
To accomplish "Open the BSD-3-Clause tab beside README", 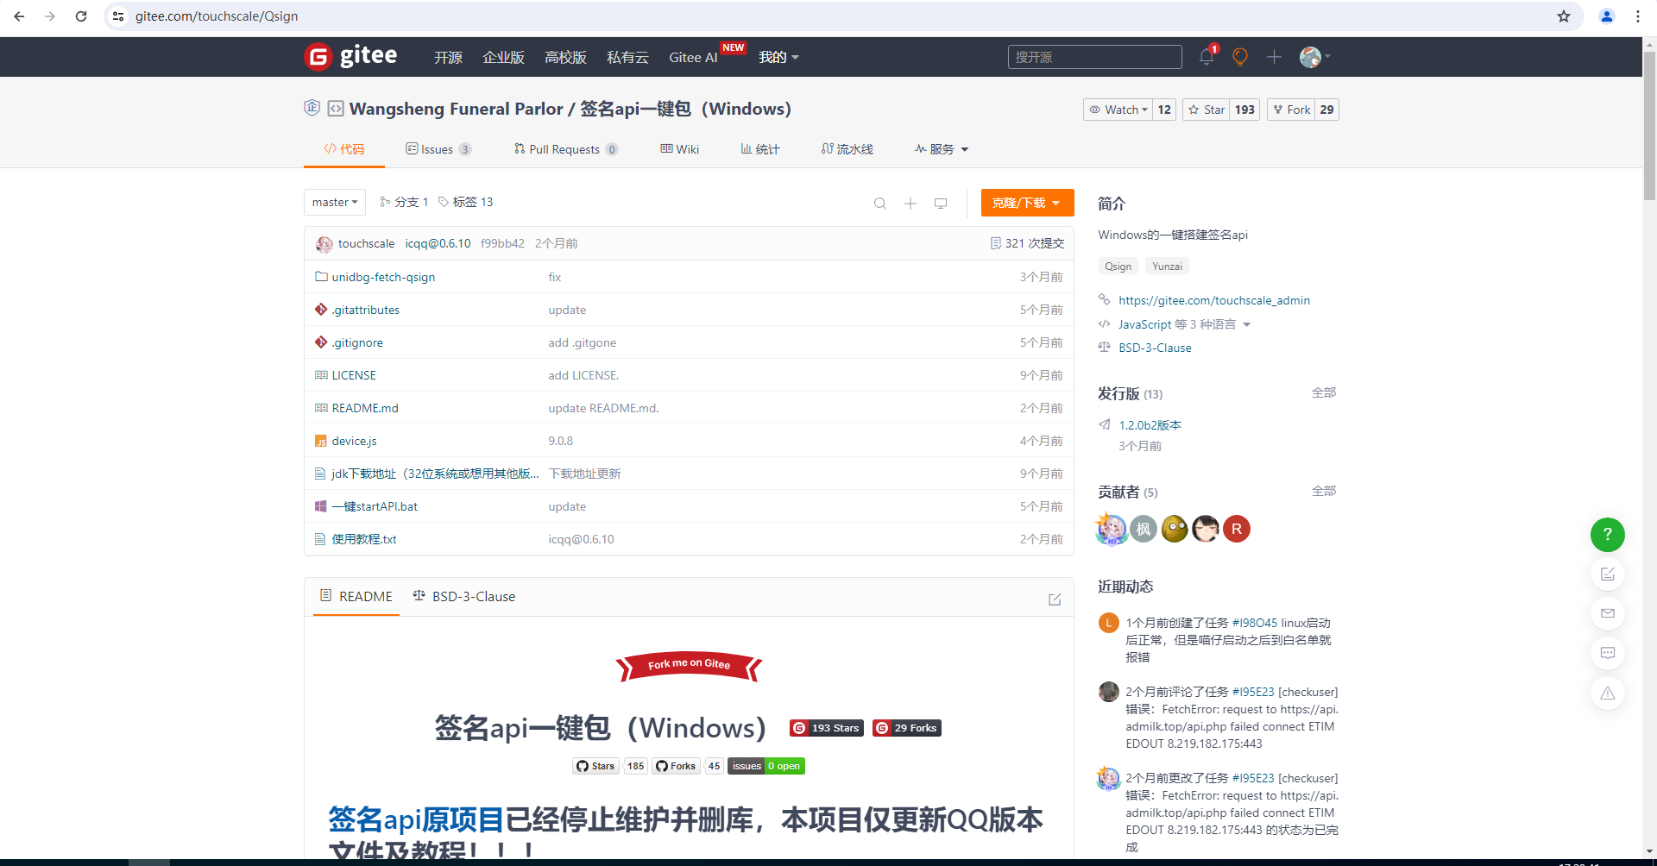I will pos(464,597).
